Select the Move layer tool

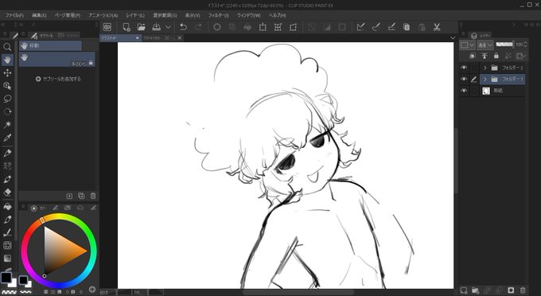[7, 72]
